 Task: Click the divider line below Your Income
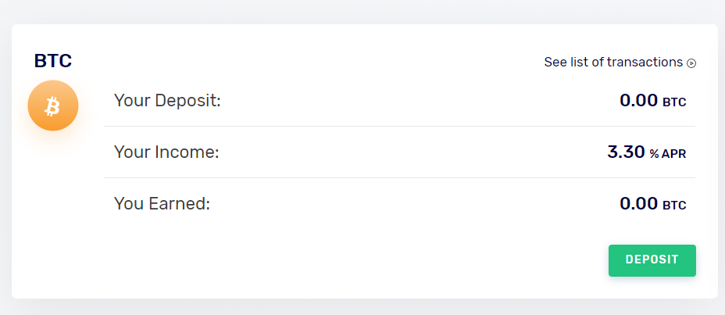tap(399, 177)
